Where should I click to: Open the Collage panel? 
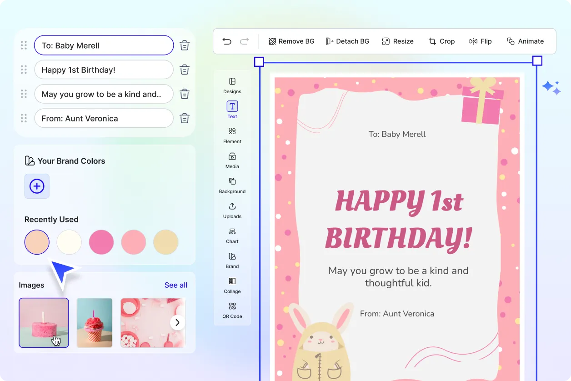coord(232,286)
